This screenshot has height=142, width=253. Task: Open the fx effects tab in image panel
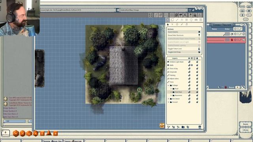[x=182, y=20]
